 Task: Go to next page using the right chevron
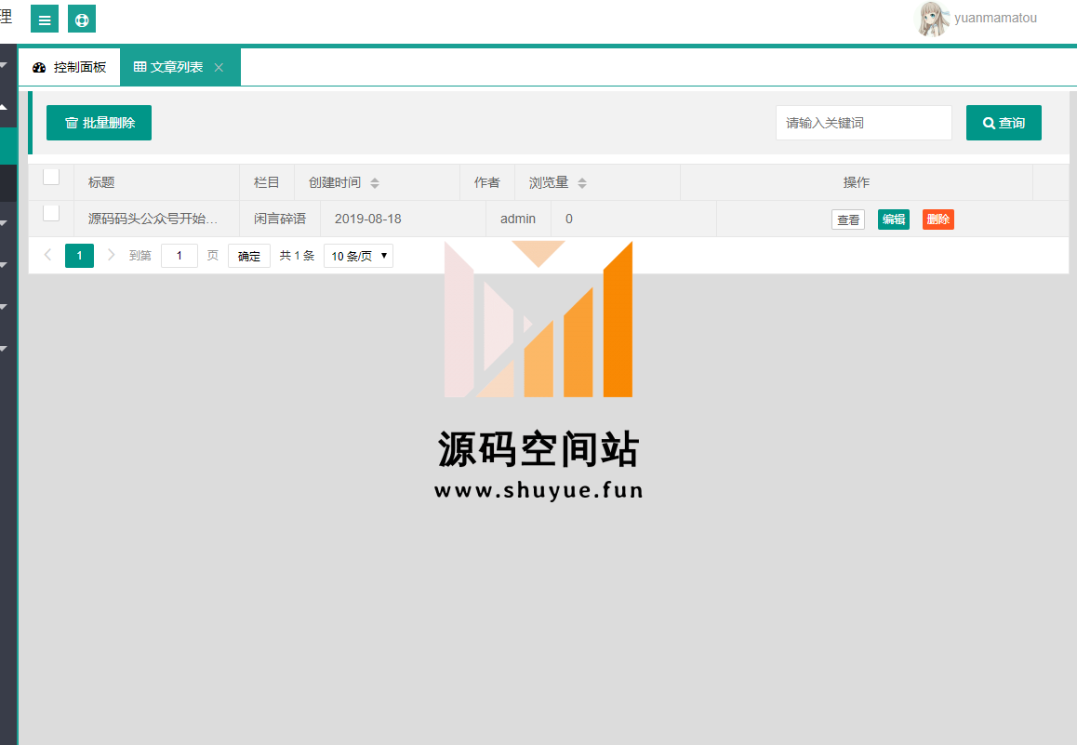(x=112, y=256)
